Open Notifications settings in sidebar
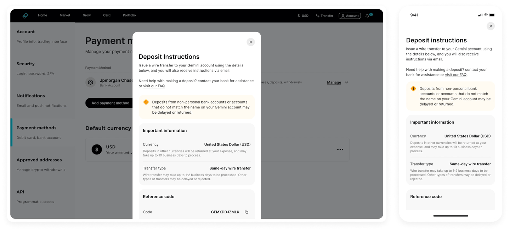Viewport: 510px width, 231px height. click(x=41, y=101)
